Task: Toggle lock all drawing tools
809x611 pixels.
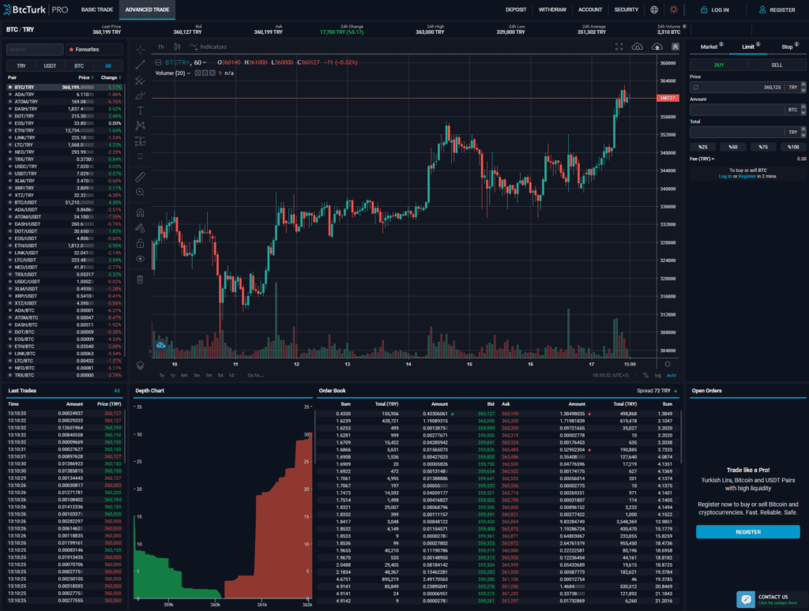Action: (x=140, y=243)
